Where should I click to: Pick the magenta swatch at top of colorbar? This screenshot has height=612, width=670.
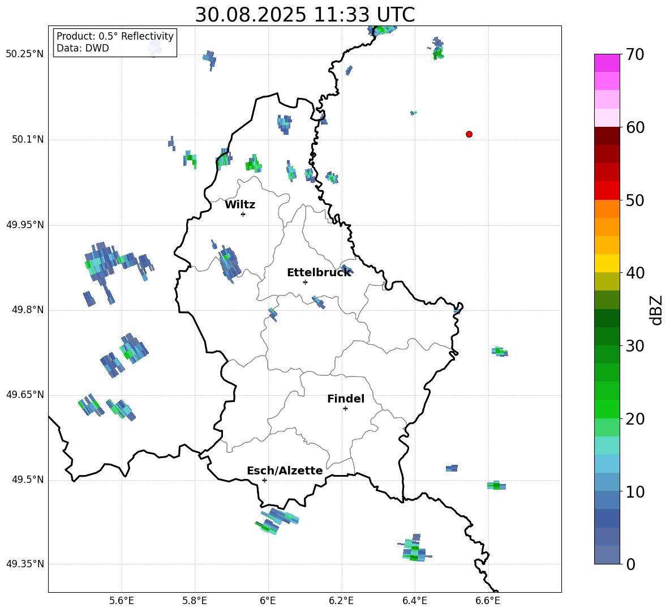click(607, 63)
